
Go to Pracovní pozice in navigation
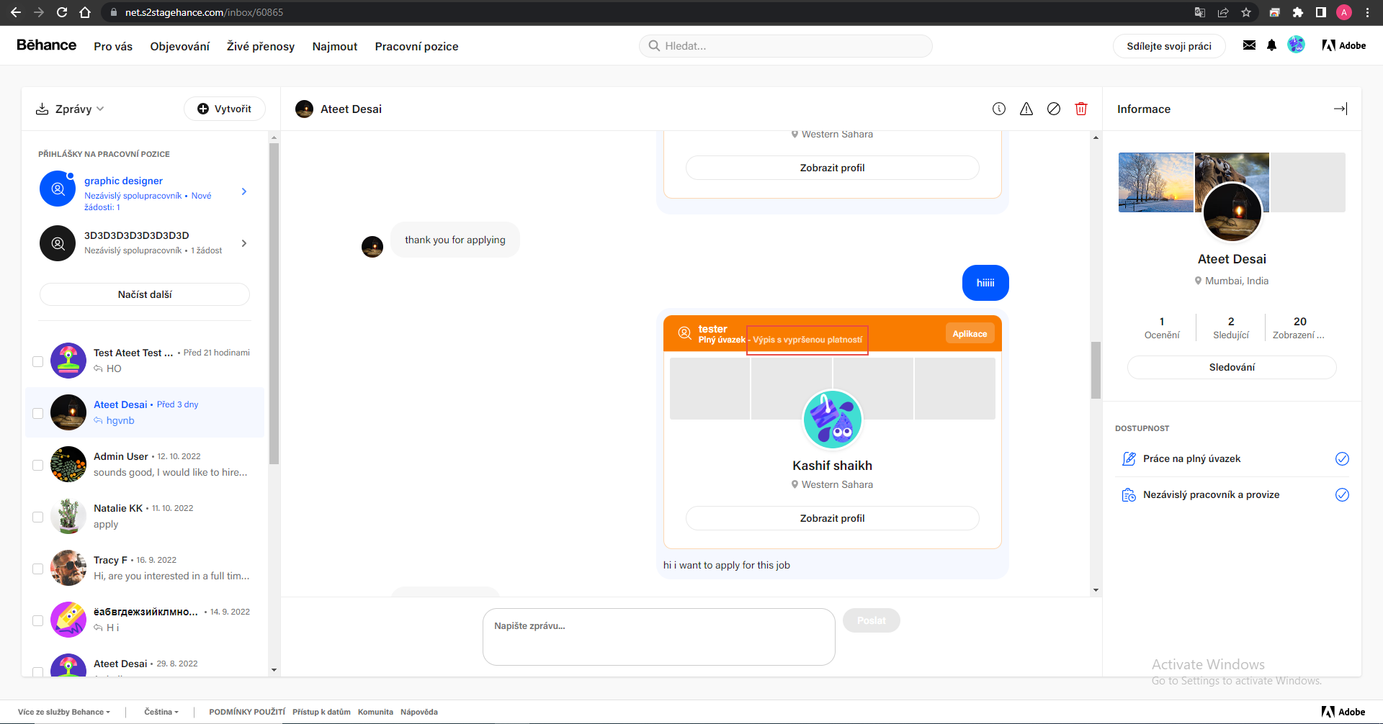click(x=416, y=46)
